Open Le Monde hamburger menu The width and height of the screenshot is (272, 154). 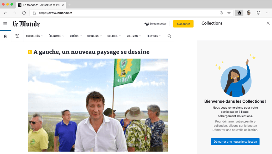tap(5, 24)
